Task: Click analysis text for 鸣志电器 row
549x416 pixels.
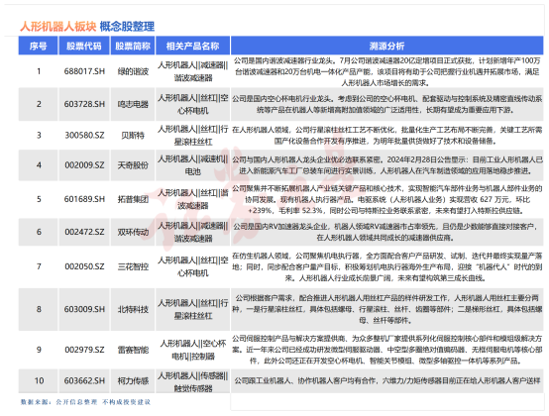Action: coord(386,104)
